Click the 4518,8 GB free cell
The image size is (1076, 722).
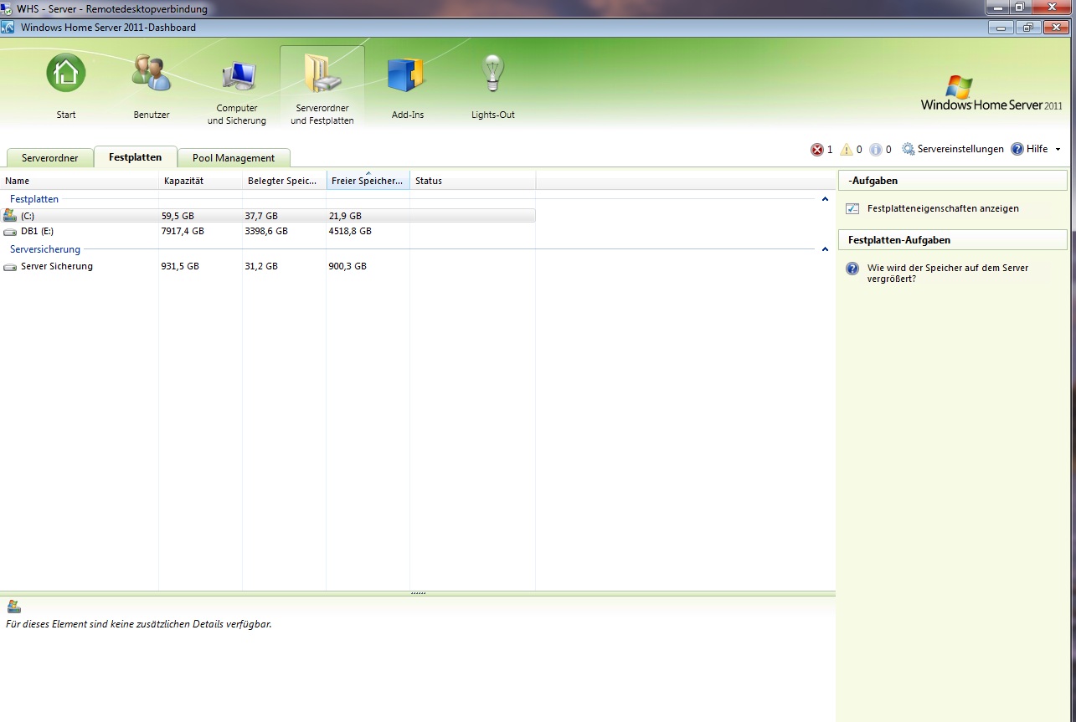[x=350, y=231]
